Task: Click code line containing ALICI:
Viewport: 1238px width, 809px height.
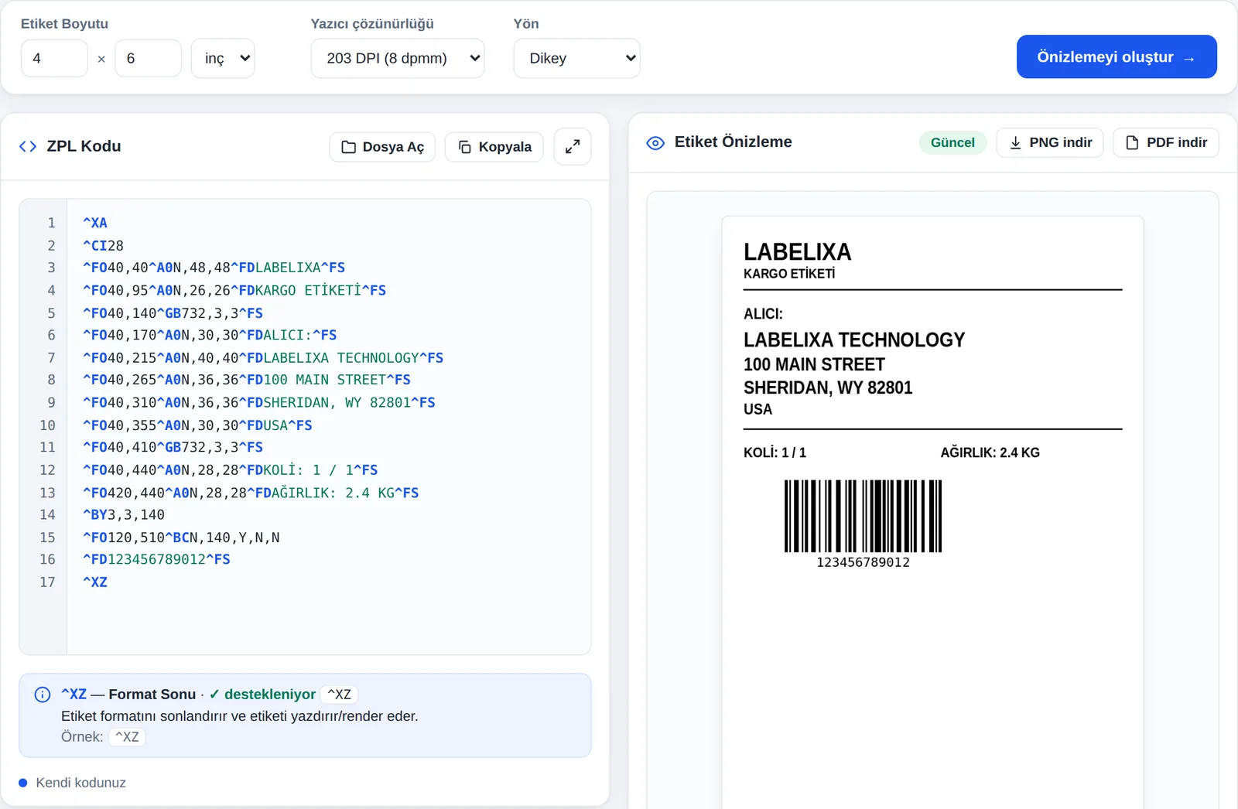Action: [210, 335]
